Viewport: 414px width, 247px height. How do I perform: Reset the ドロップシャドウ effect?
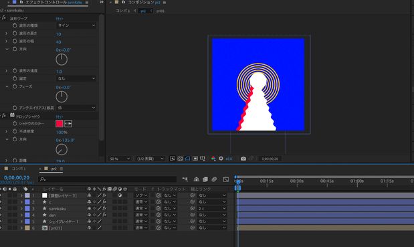[x=59, y=116]
